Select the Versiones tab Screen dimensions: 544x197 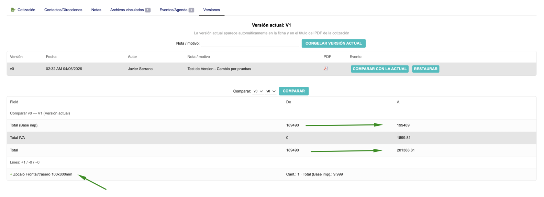[211, 10]
